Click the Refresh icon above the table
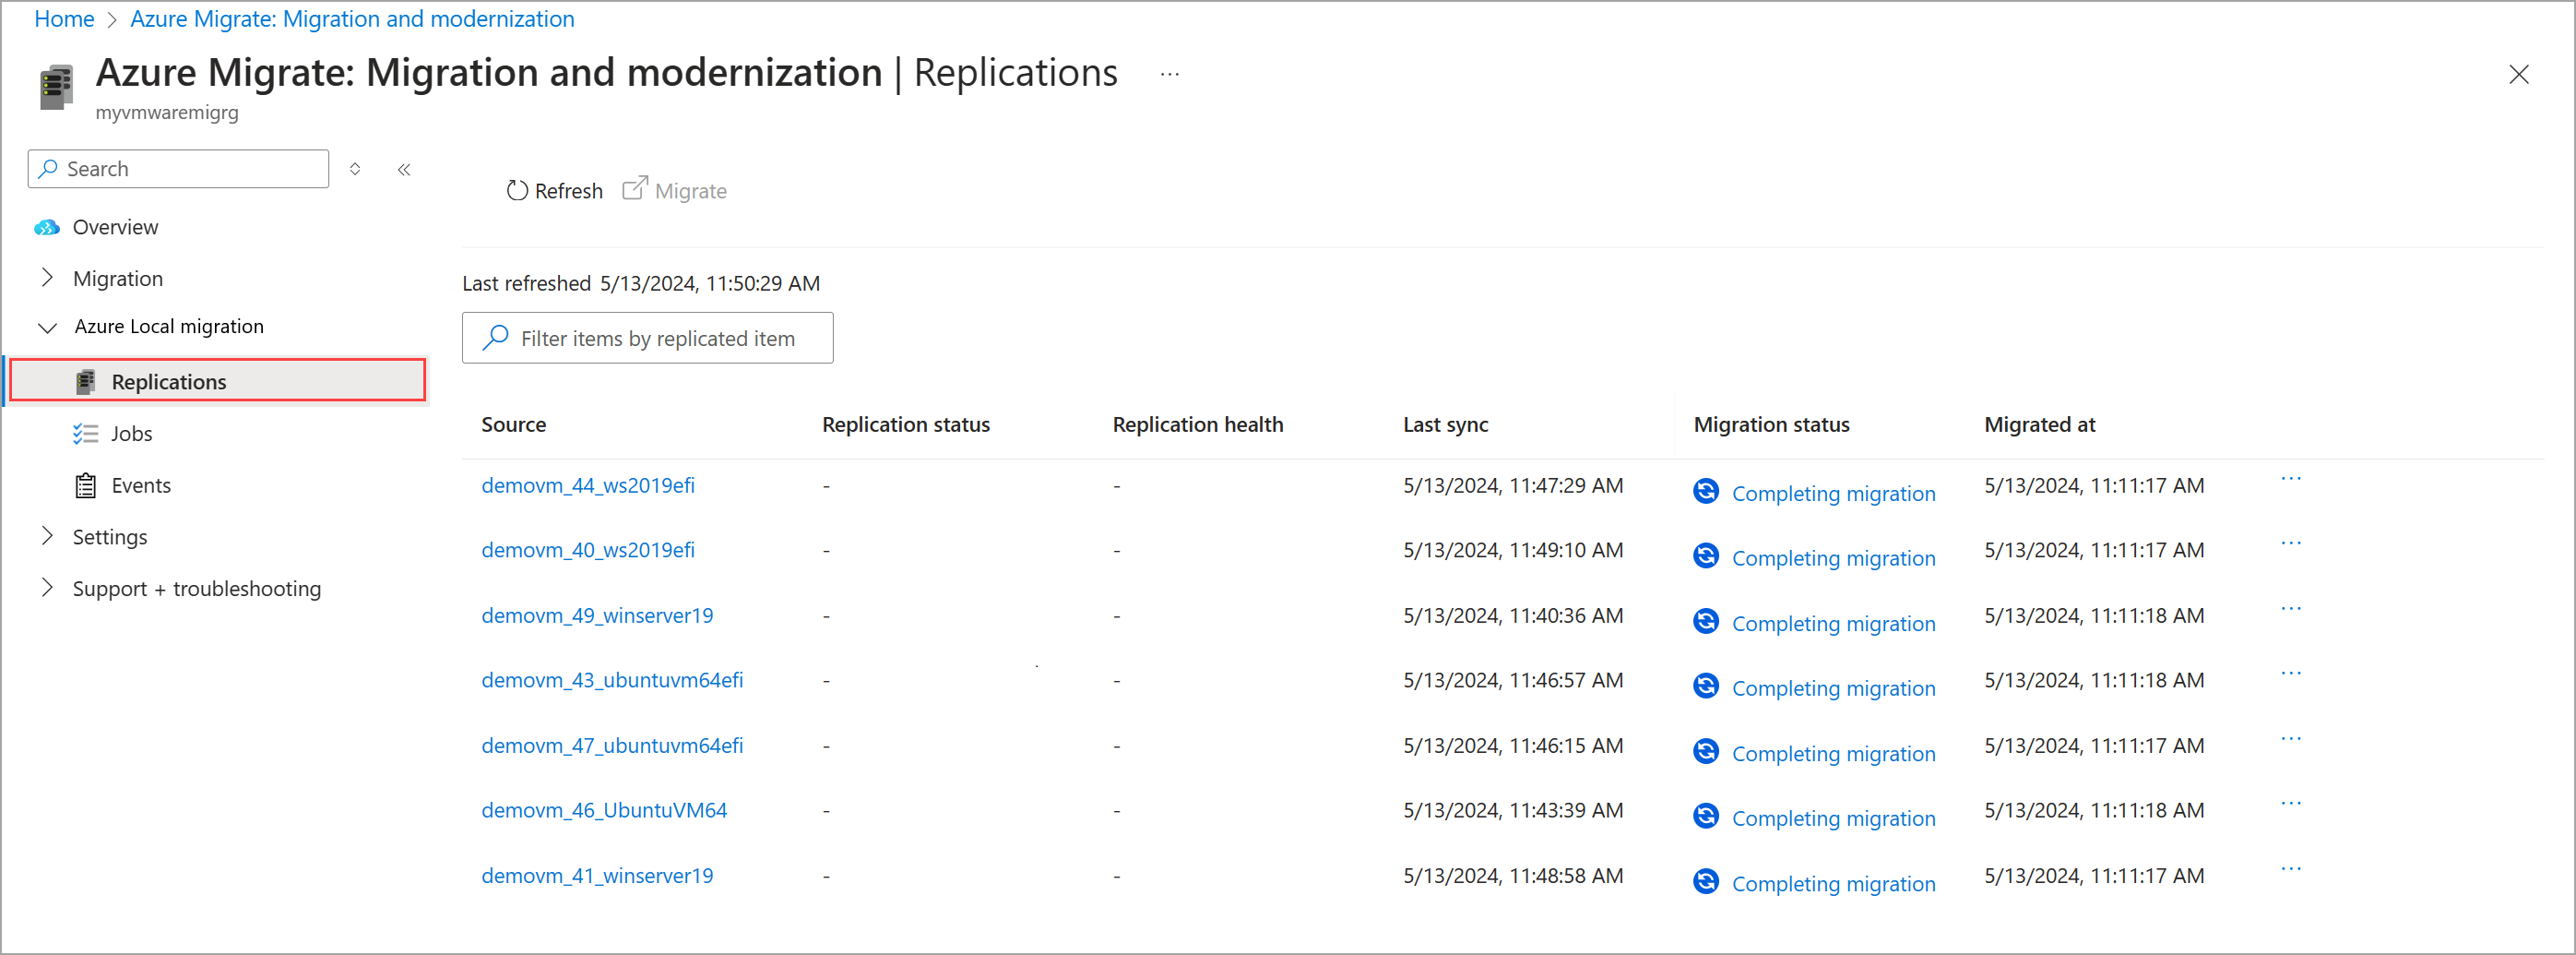The height and width of the screenshot is (955, 2576). (x=517, y=190)
